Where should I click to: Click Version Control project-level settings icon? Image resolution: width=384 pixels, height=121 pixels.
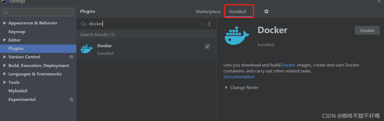[71, 57]
